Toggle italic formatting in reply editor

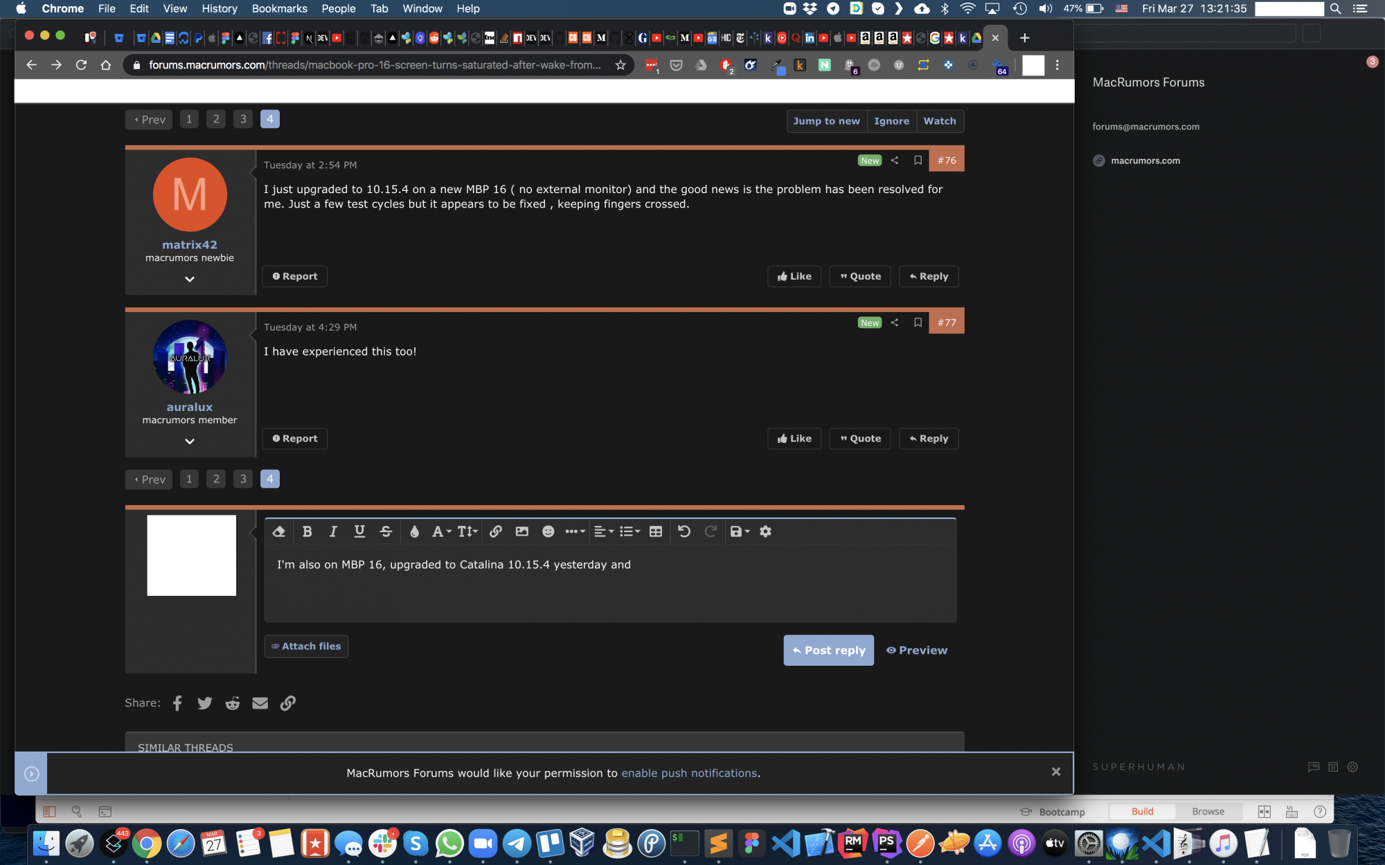[x=333, y=531]
